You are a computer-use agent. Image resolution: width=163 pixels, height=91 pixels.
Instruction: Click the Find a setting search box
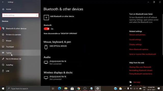click(20, 15)
